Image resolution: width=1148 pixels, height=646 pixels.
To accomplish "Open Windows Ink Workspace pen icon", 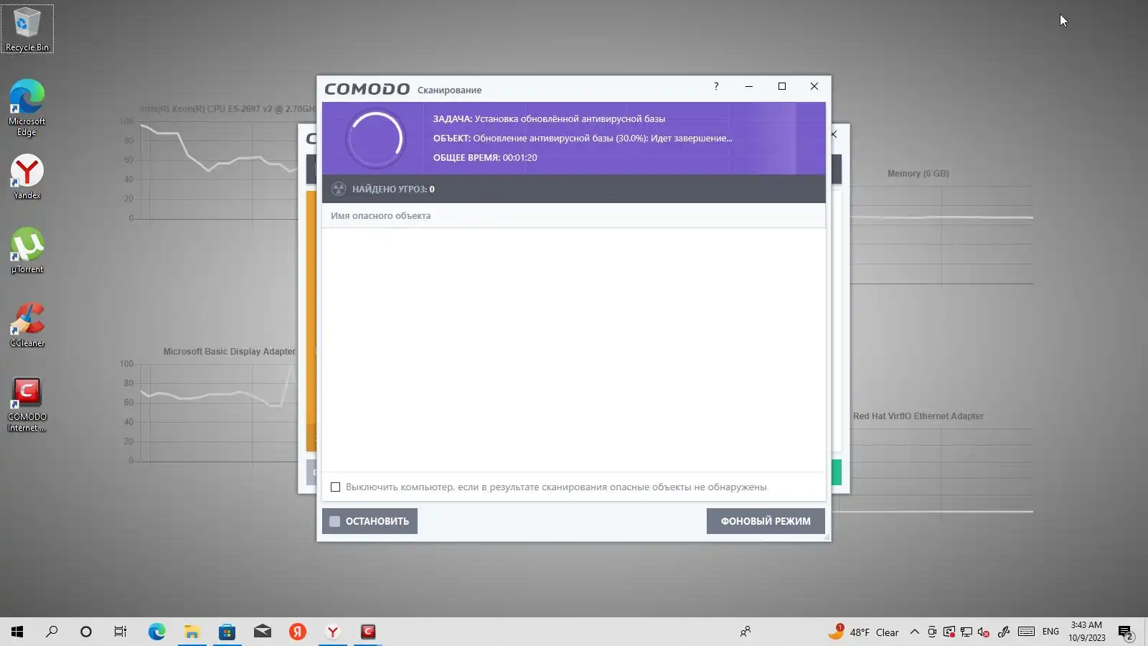I will click(1004, 632).
